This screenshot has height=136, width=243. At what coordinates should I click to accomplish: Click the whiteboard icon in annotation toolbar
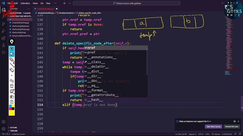coord(12,91)
